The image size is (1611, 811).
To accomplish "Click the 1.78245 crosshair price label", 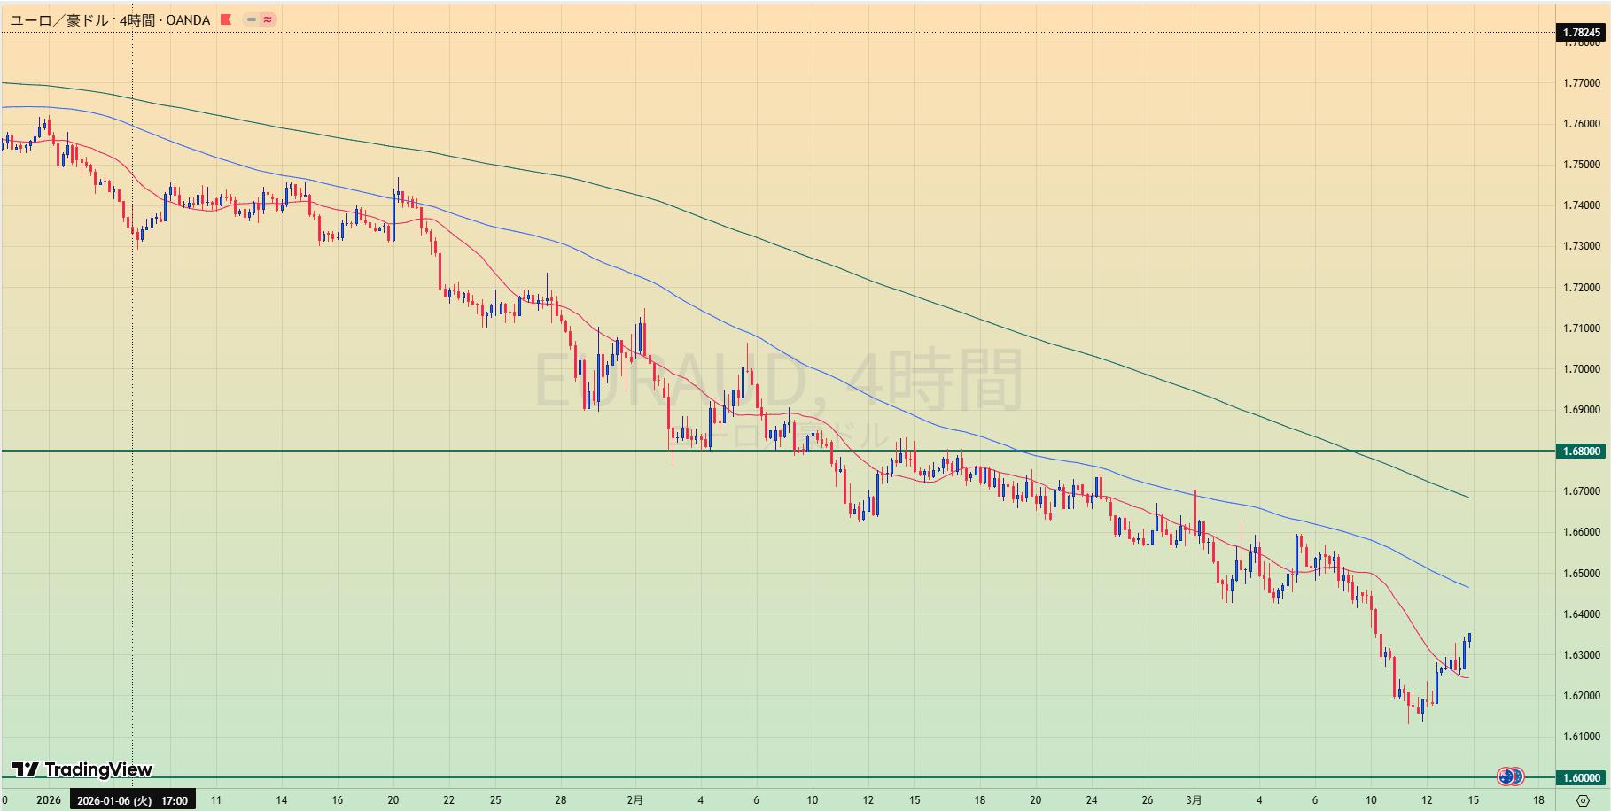I will pos(1582,33).
